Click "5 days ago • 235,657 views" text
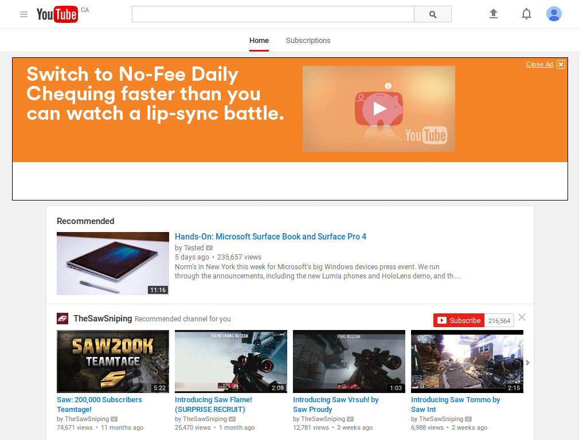 (218, 257)
